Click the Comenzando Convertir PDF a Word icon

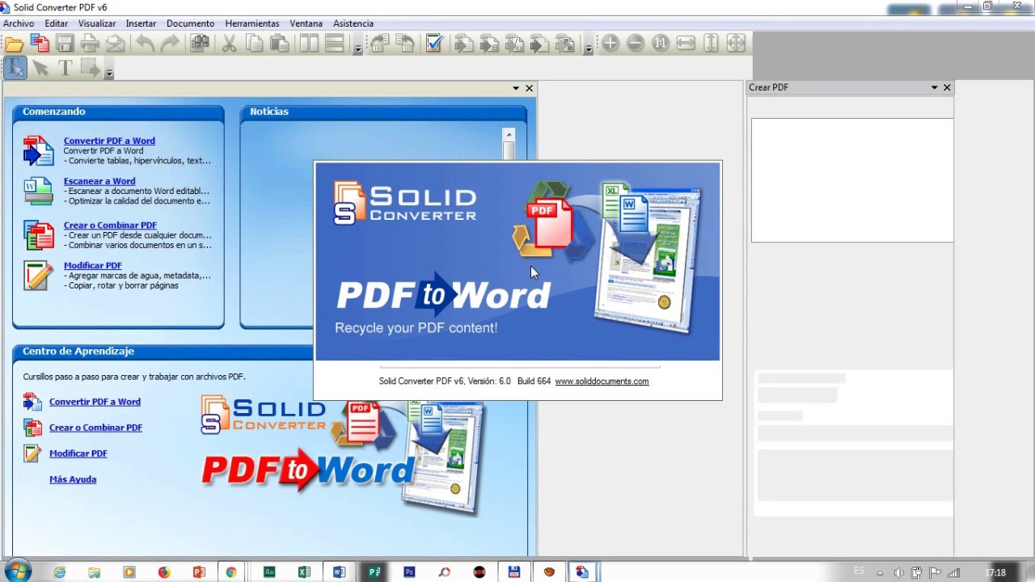click(38, 150)
